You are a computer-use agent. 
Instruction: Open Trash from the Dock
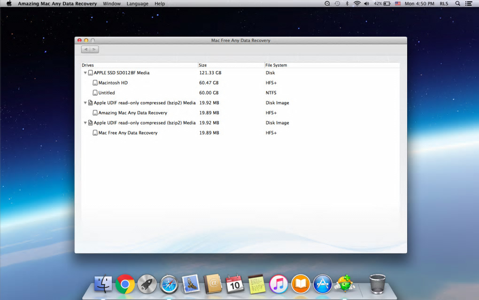coord(377,284)
